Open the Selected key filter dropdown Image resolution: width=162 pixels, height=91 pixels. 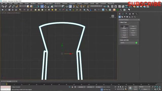(144, 87)
